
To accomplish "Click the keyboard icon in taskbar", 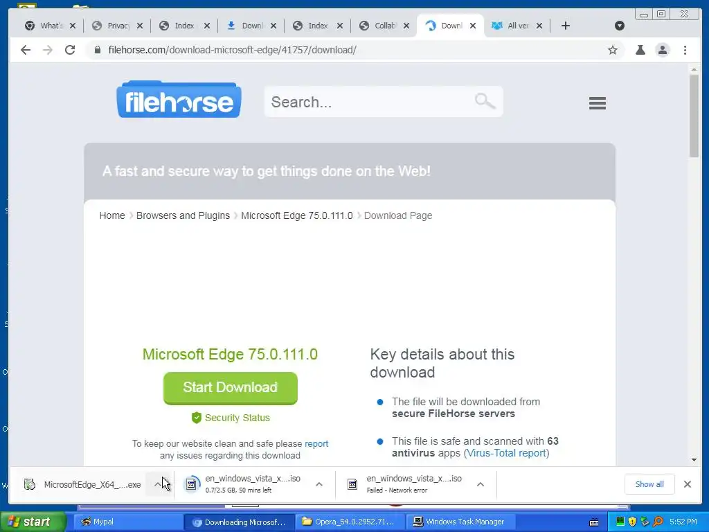I will tap(594, 522).
